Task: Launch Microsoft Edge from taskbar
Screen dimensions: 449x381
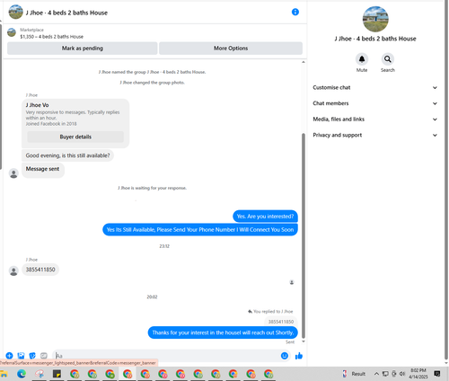Action: click(22, 374)
